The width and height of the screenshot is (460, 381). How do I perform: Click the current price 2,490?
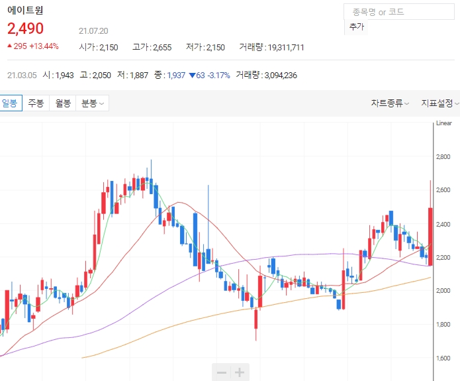pos(26,28)
